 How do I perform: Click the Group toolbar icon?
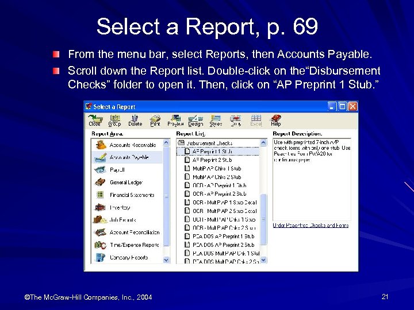click(114, 121)
